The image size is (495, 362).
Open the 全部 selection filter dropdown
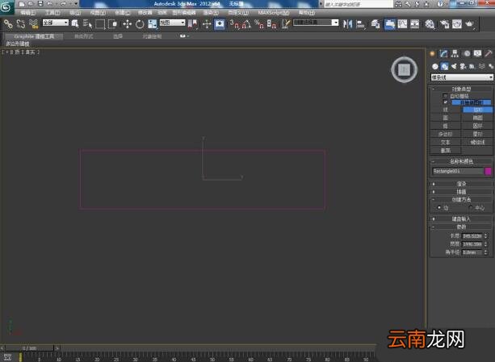pyautogui.click(x=56, y=23)
